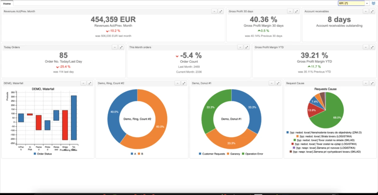Expand the DEMO, Waterfall chart to fullscreen
The width and height of the screenshot is (378, 195).
tap(90, 83)
